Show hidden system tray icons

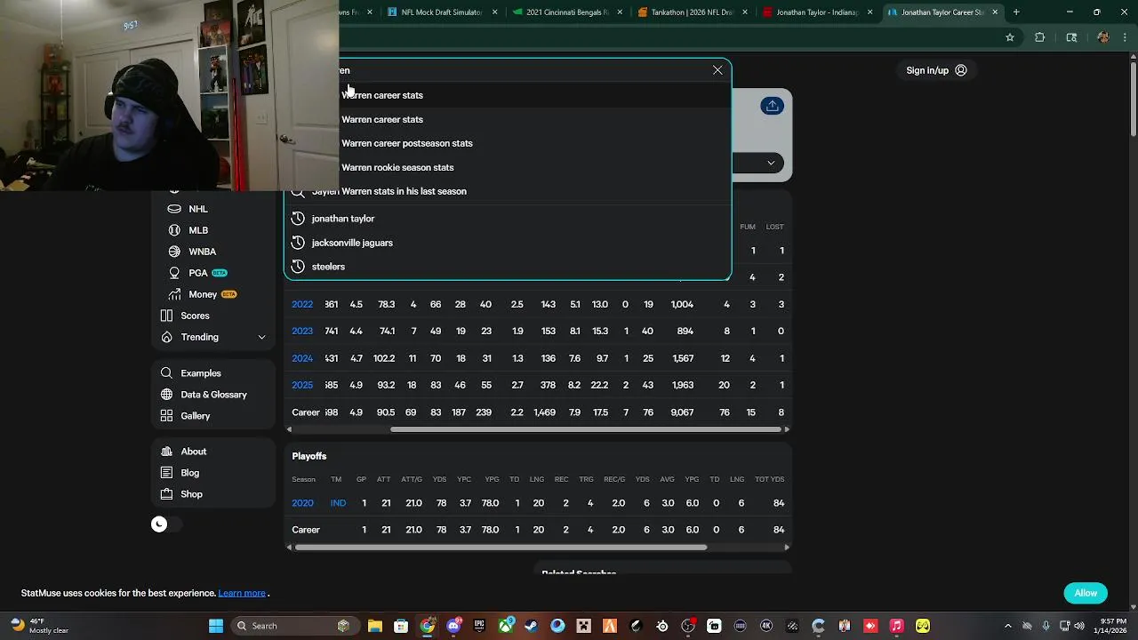(x=1007, y=626)
